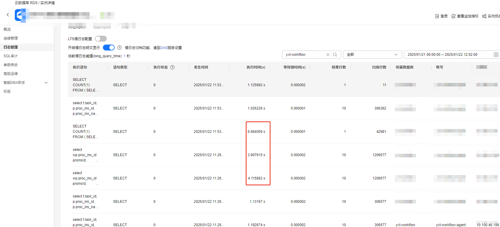This screenshot has height=227, width=500.
Task: Open 高级运维 in the sidebar
Action: pos(11,74)
